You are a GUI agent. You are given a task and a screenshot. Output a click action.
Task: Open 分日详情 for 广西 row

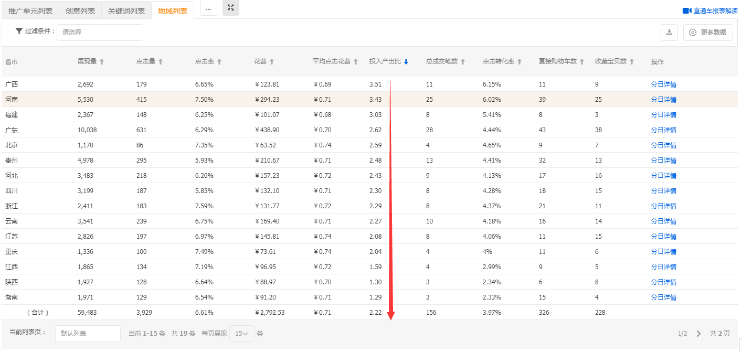663,84
